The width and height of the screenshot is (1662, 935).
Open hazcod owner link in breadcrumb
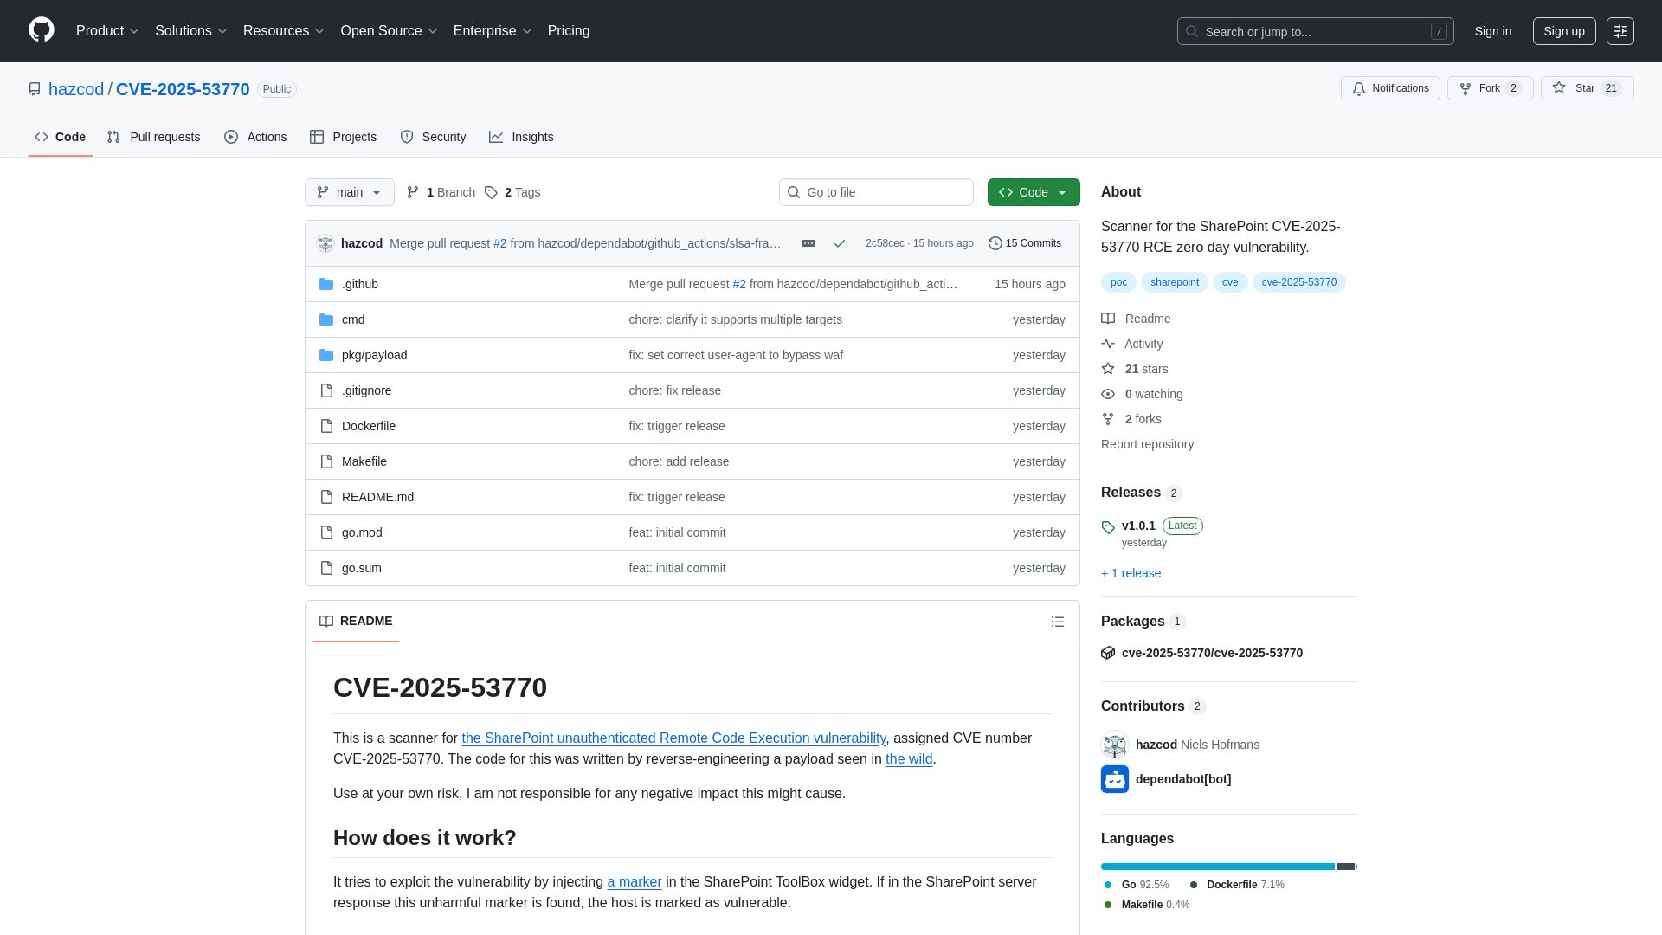(76, 89)
